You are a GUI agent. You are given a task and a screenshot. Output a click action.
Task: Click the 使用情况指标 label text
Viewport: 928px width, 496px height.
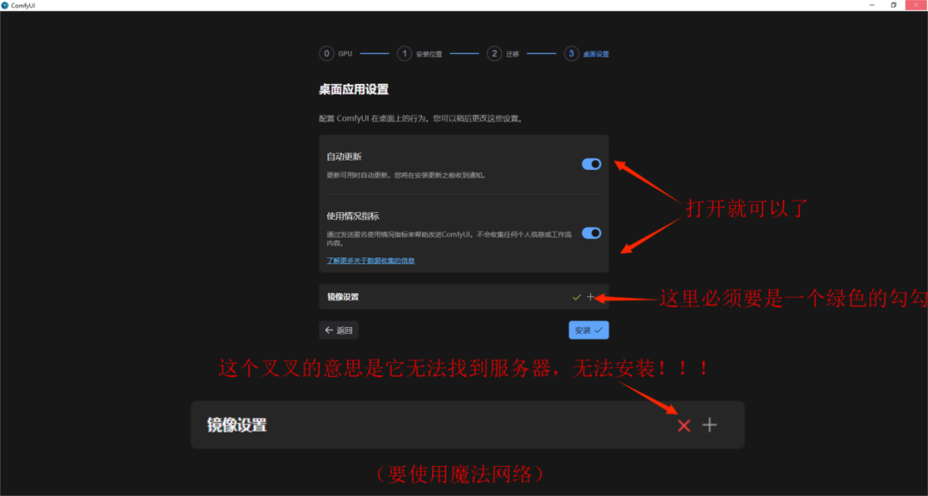tap(353, 216)
